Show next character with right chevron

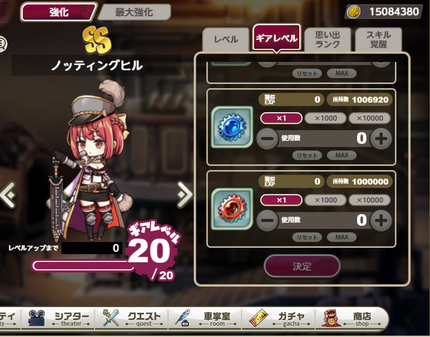click(x=185, y=194)
